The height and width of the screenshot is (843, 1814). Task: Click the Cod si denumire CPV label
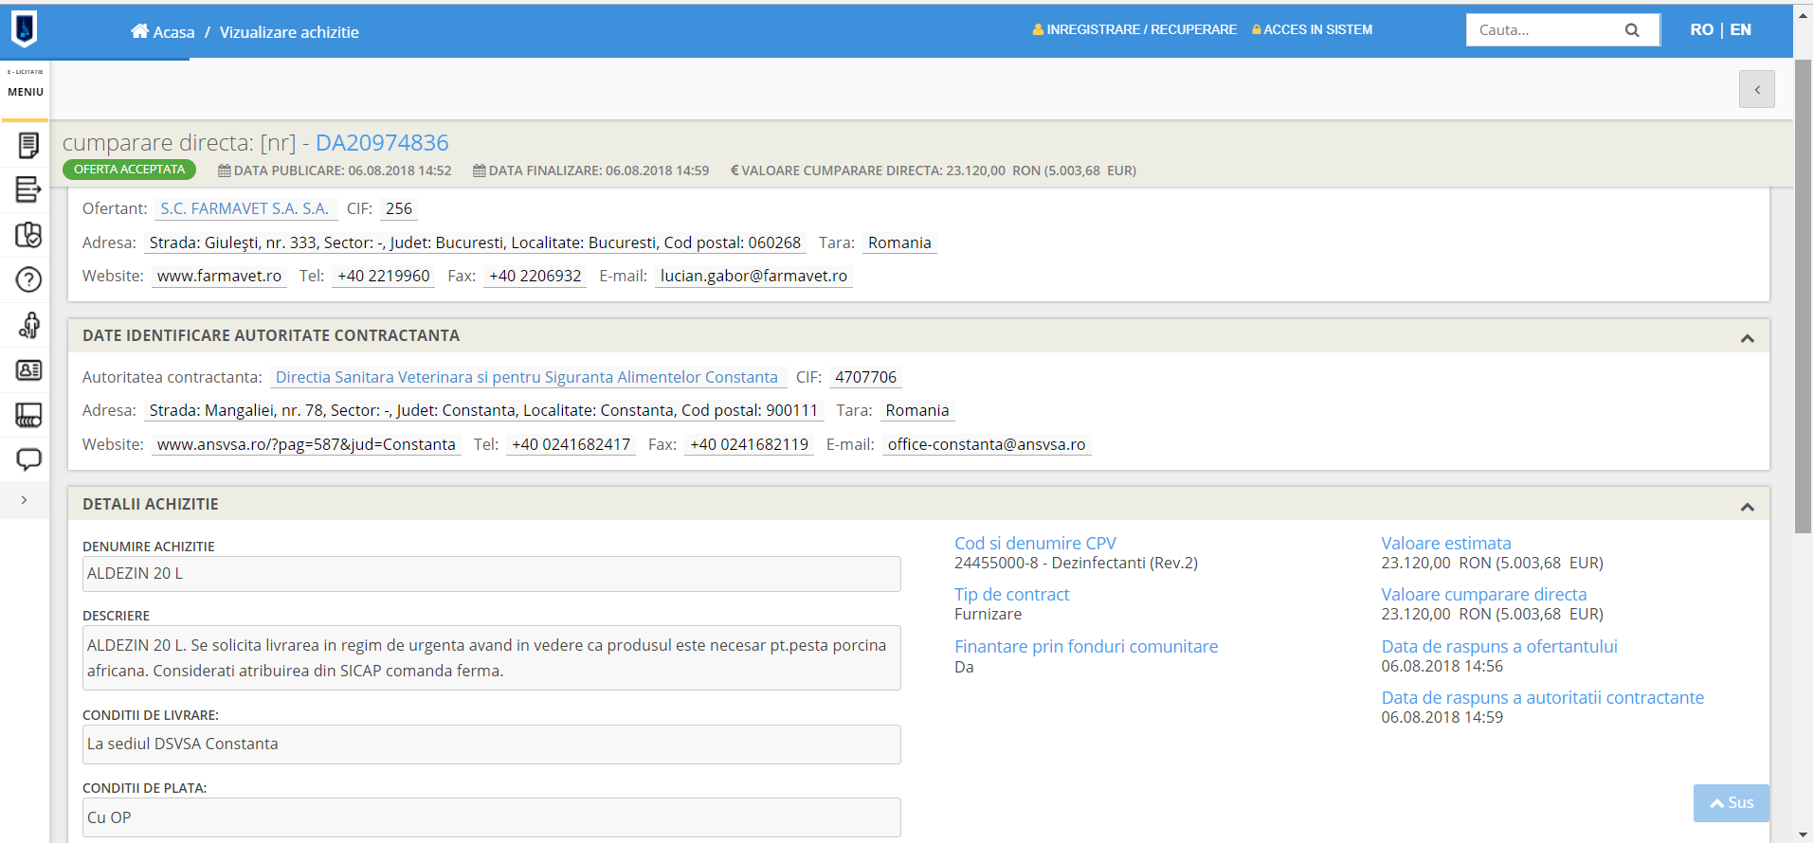[x=1035, y=544]
